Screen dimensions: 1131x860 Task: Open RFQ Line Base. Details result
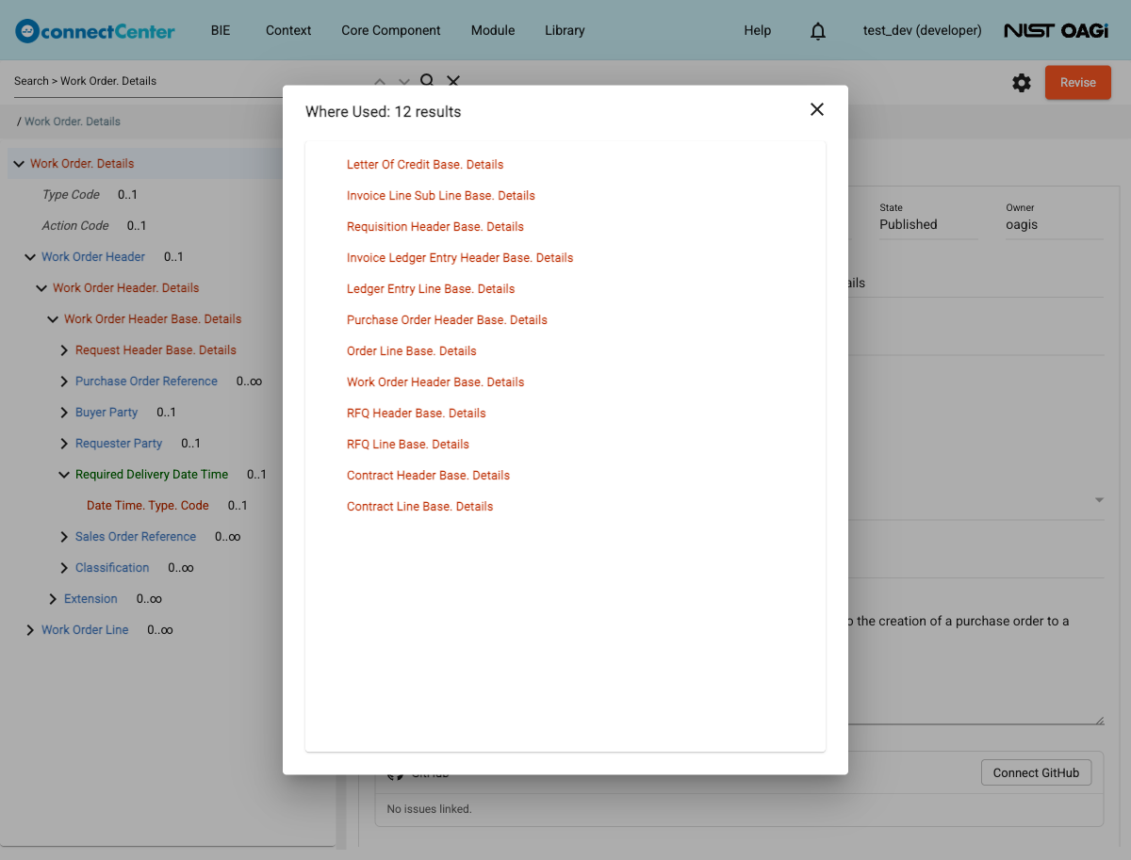tap(408, 445)
